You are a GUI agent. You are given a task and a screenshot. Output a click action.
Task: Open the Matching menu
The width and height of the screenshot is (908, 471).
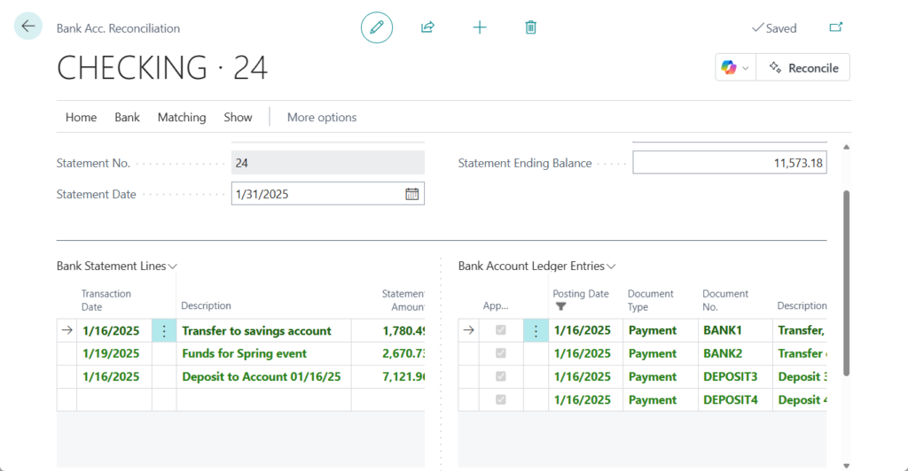(x=182, y=117)
